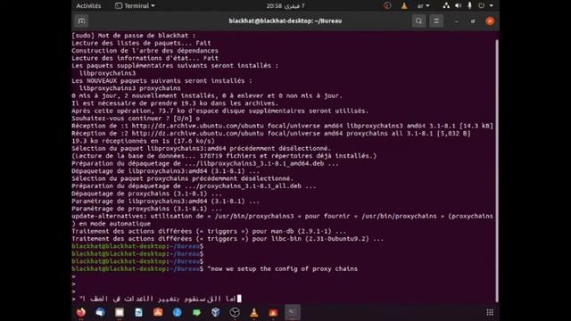Image resolution: width=571 pixels, height=321 pixels.
Task: Minimize the terminal window
Action: pos(456,21)
